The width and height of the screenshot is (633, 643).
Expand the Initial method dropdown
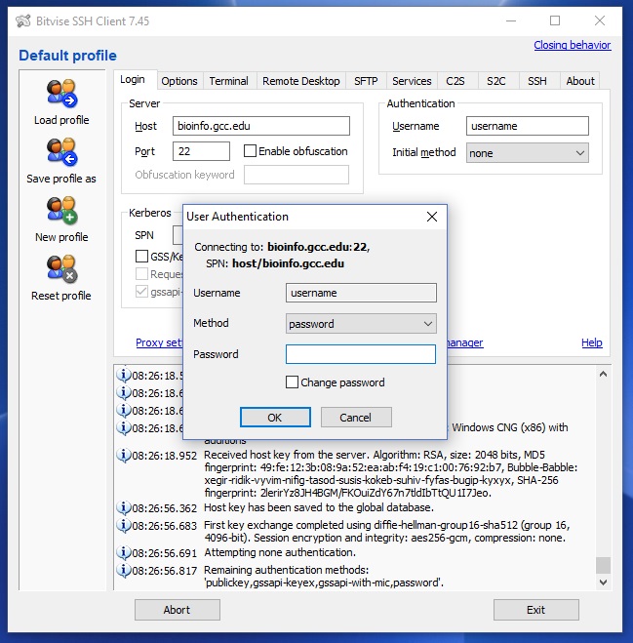pyautogui.click(x=527, y=153)
